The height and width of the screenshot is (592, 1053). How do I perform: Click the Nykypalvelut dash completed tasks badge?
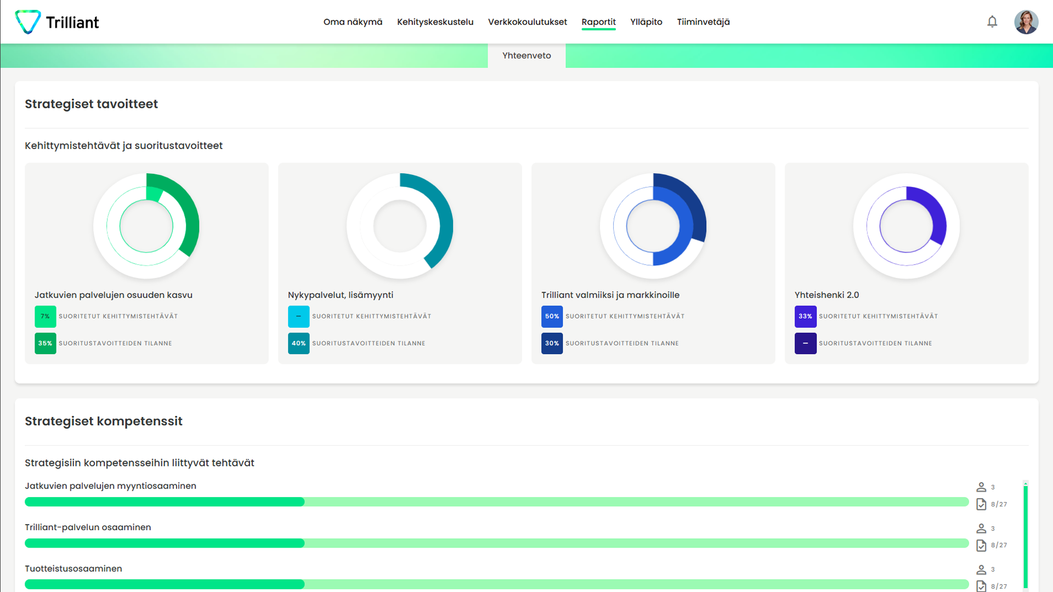299,316
